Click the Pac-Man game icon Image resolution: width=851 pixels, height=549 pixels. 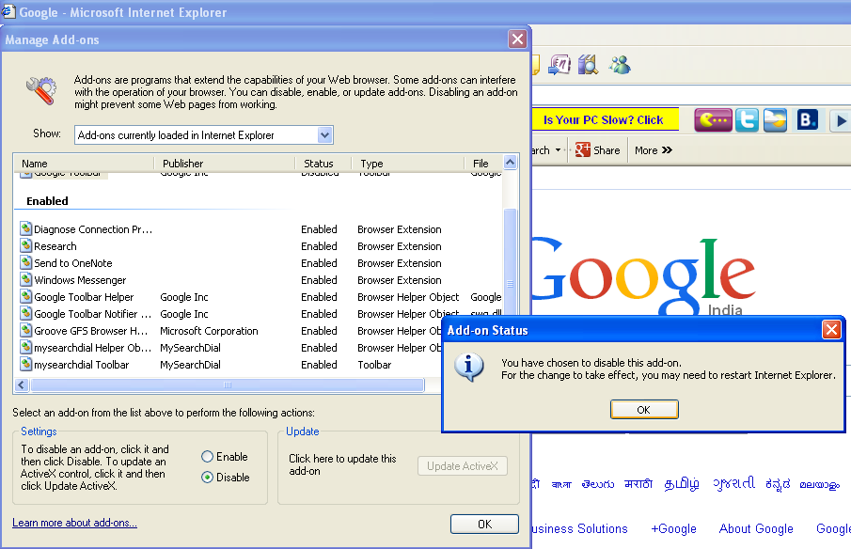click(x=713, y=120)
